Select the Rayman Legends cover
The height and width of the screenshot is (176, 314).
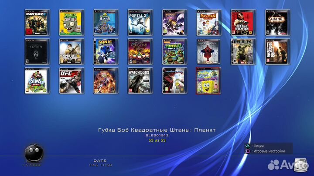(209, 23)
